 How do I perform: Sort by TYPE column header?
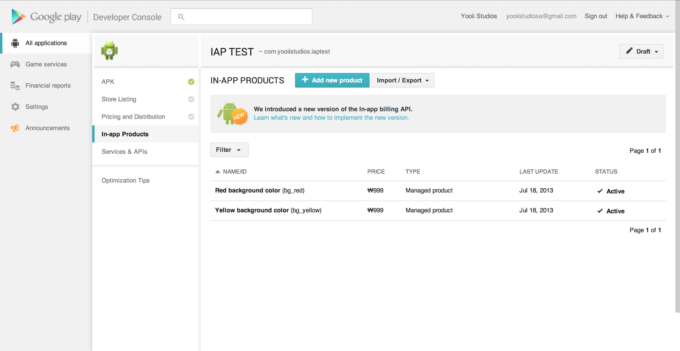(413, 172)
